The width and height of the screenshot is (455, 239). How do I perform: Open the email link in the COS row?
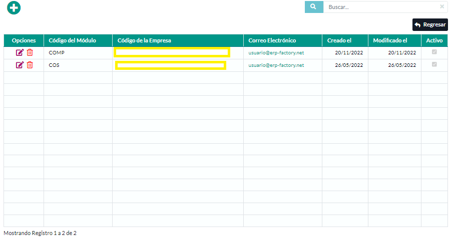click(x=276, y=65)
